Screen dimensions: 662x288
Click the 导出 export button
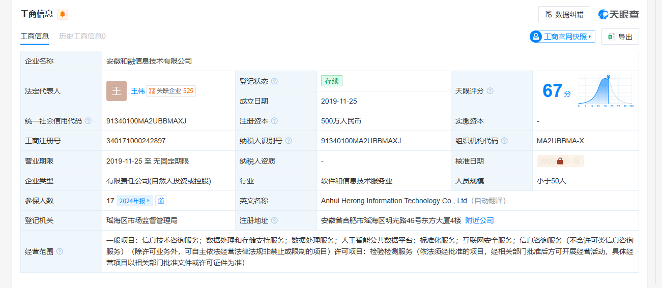click(620, 37)
